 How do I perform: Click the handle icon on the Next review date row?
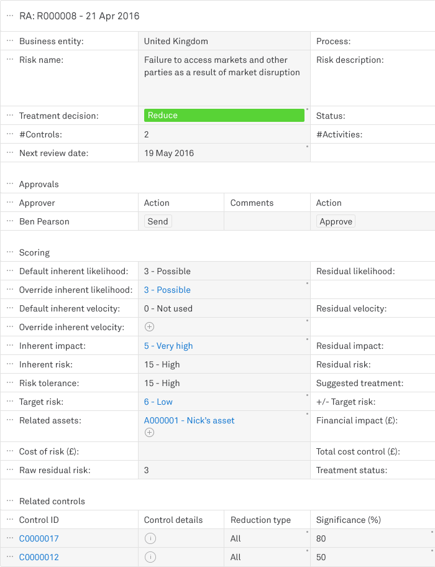[x=9, y=153]
